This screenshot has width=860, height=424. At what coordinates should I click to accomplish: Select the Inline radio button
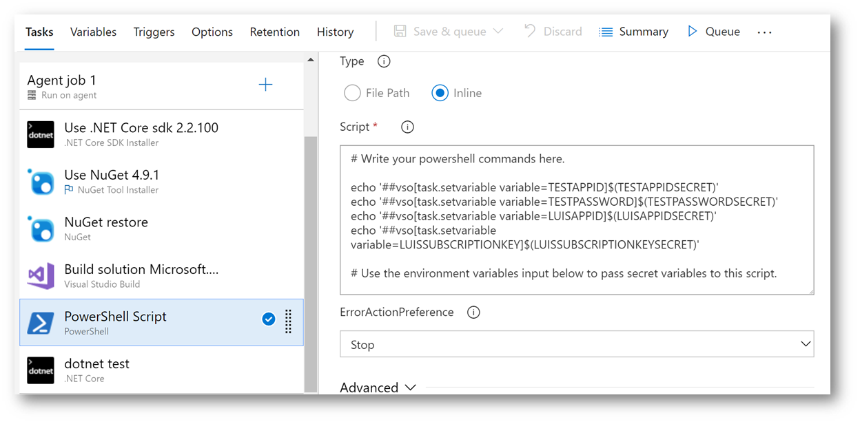440,93
